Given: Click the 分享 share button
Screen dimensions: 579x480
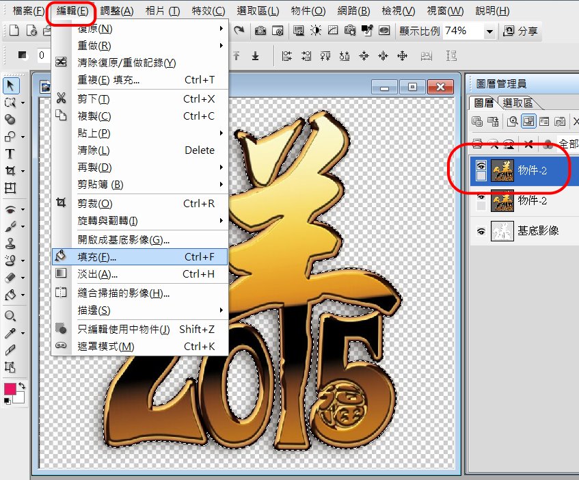Looking at the screenshot, I should pyautogui.click(x=521, y=31).
